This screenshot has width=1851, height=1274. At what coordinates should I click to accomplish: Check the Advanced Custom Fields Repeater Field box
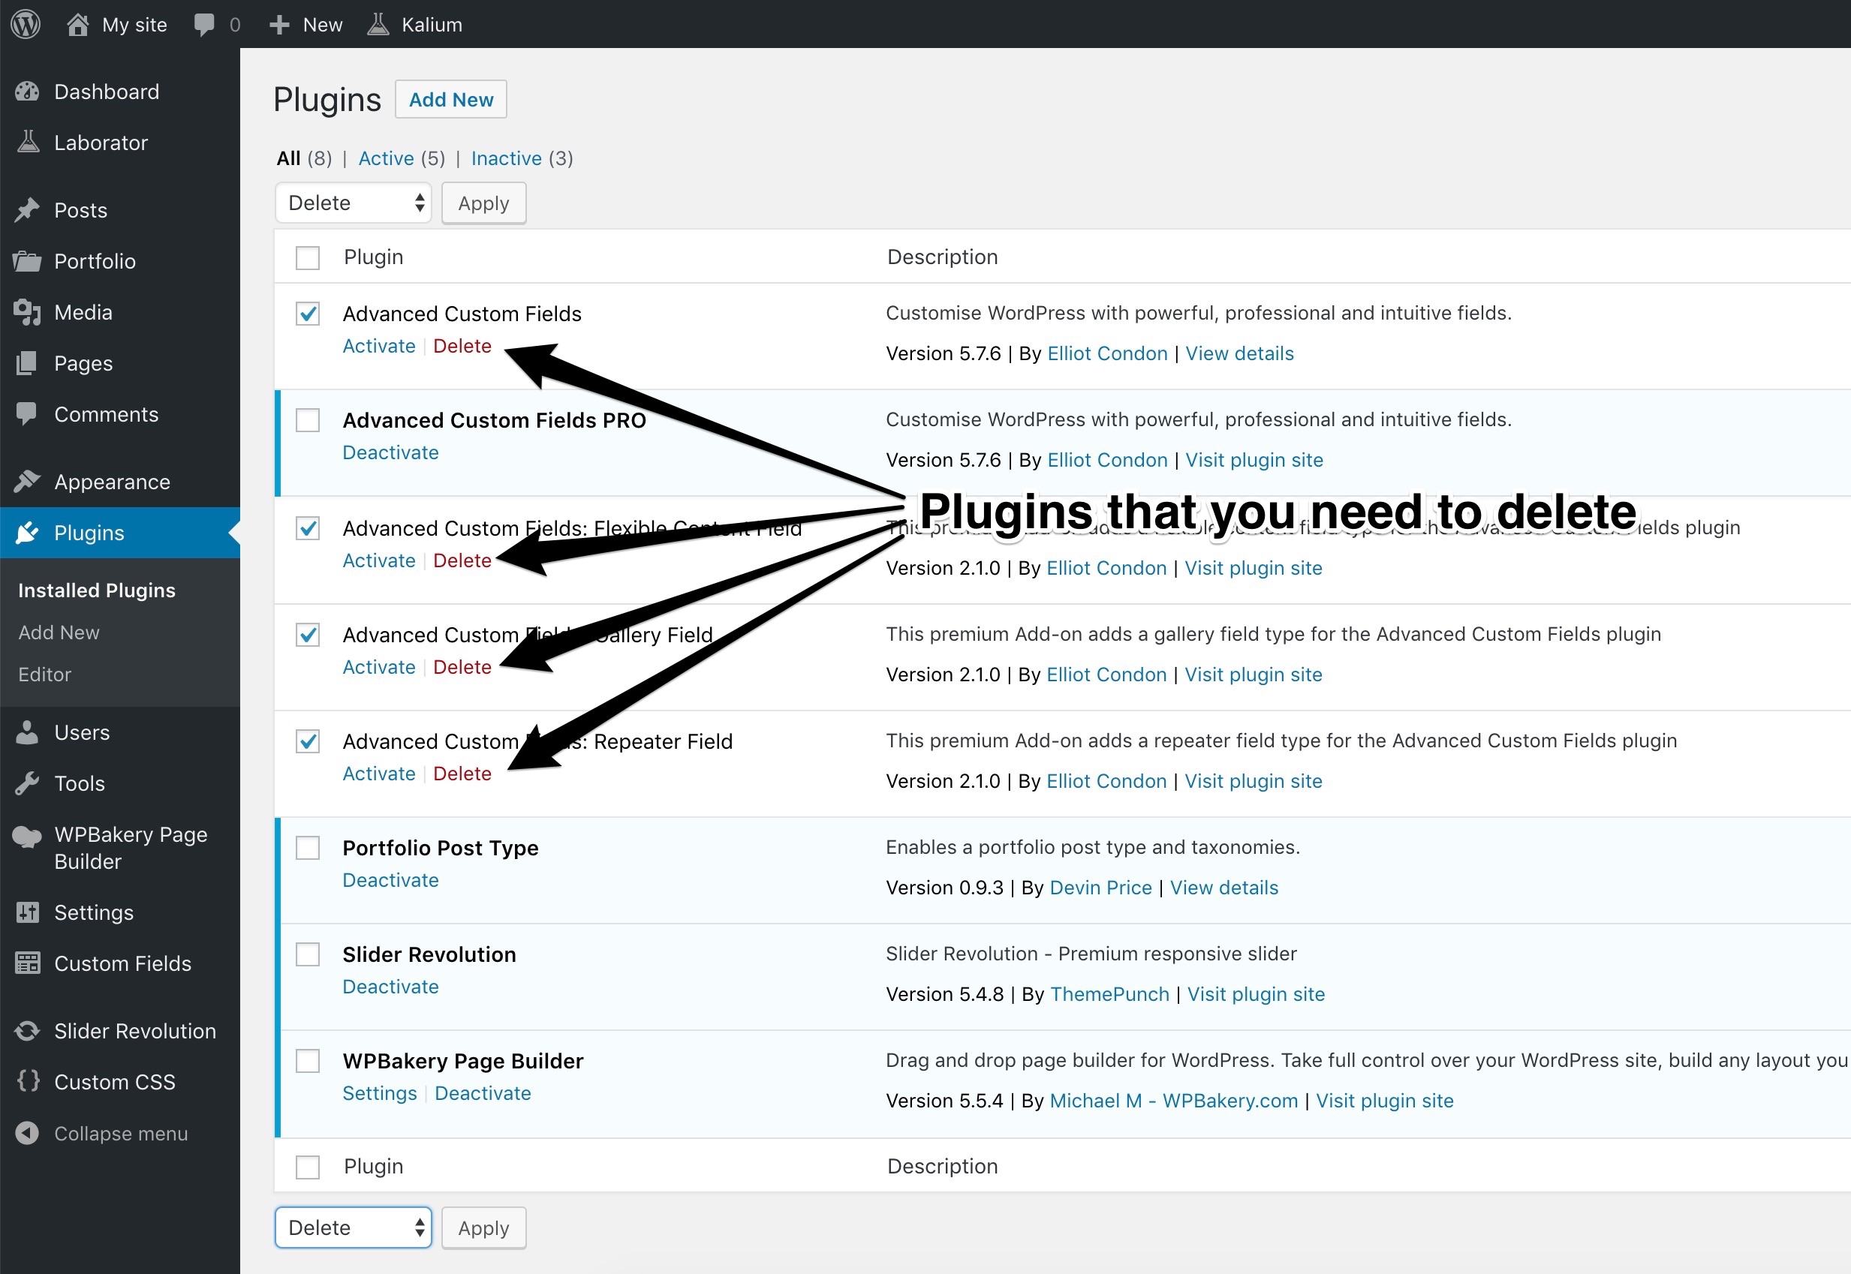[x=308, y=741]
